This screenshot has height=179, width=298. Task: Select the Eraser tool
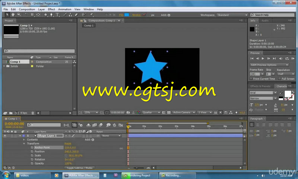point(76,15)
